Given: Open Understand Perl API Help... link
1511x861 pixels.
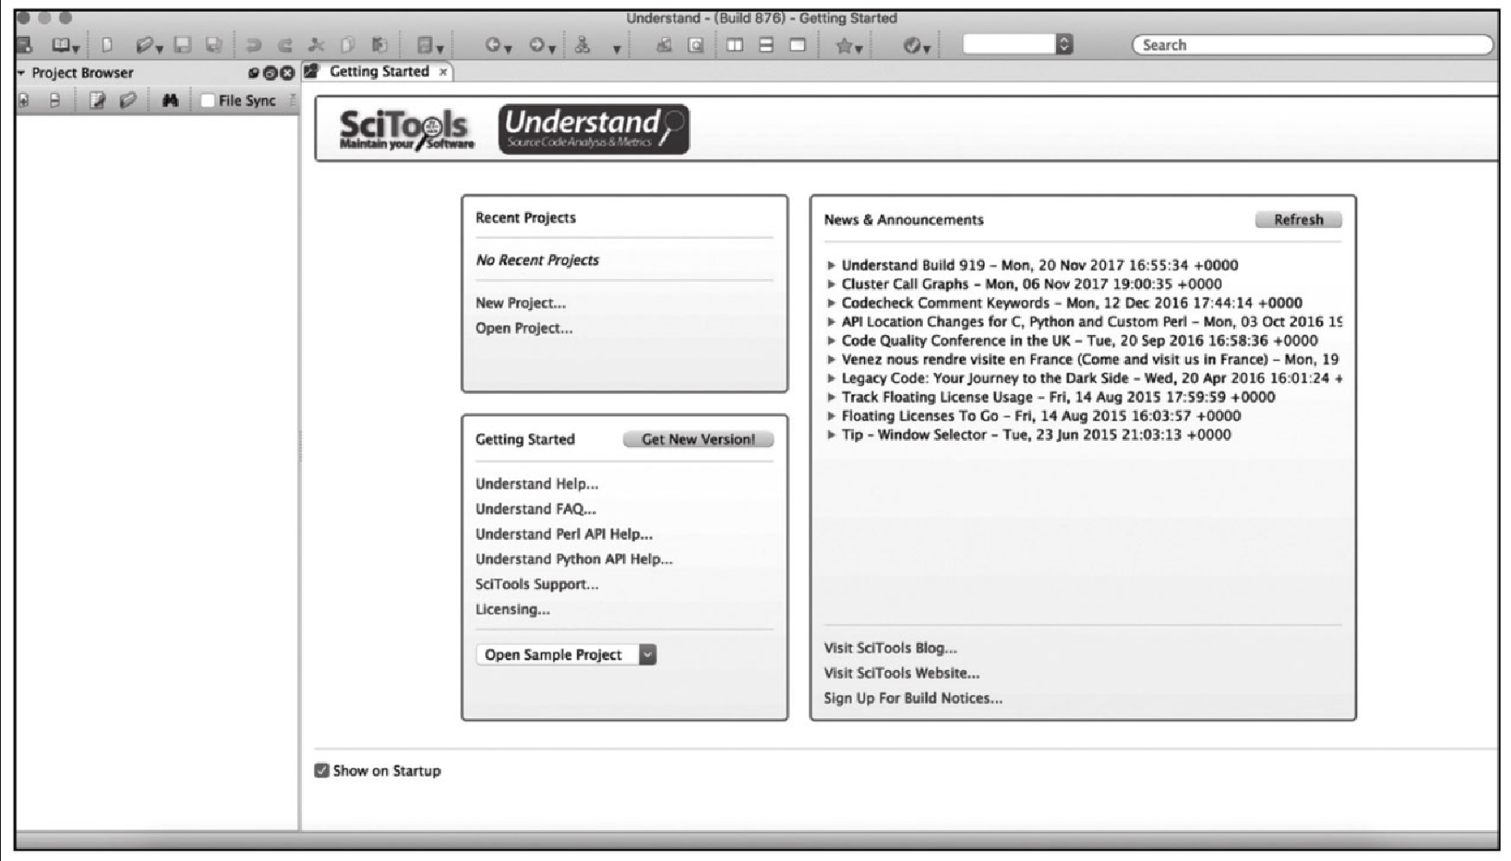Looking at the screenshot, I should pyautogui.click(x=564, y=534).
